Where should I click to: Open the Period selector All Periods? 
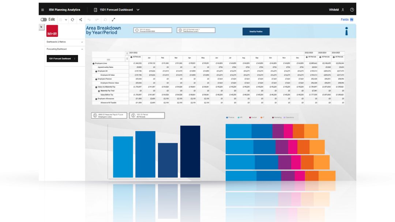click(147, 116)
